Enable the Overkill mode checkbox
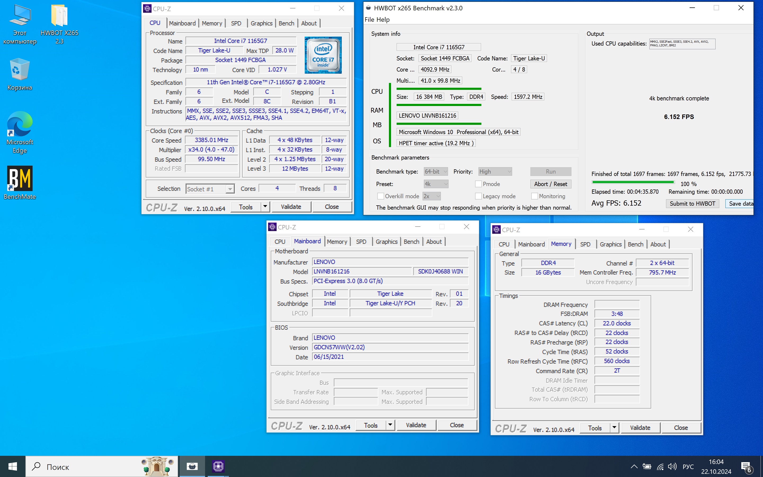The height and width of the screenshot is (477, 763). tap(380, 196)
